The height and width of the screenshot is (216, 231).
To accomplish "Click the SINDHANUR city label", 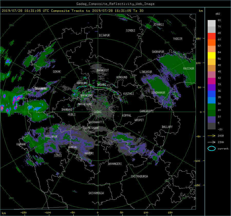I will (x=158, y=93).
